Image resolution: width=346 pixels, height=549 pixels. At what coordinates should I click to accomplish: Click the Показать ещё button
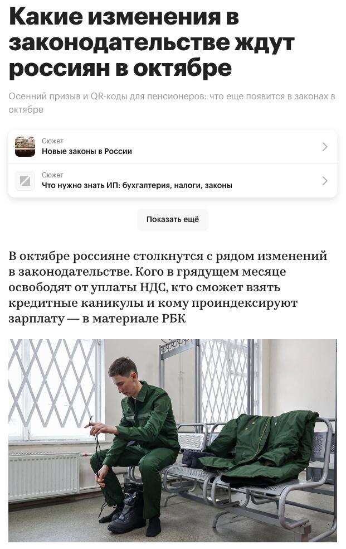click(x=173, y=219)
